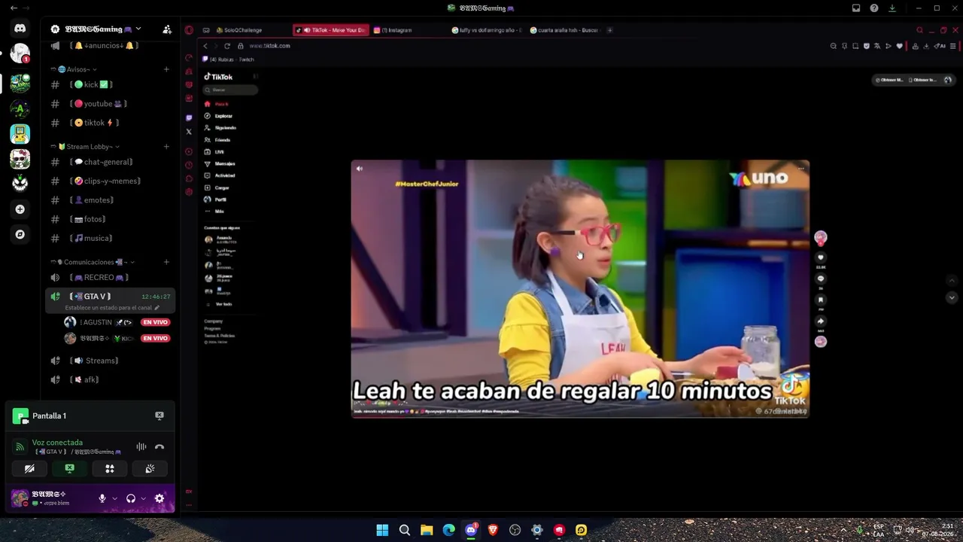Open Discord direct messages home
This screenshot has width=963, height=542.
(20, 29)
